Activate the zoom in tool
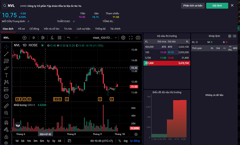Image resolution: width=240 pixels, height=145 pixels. [x=6, y=113]
